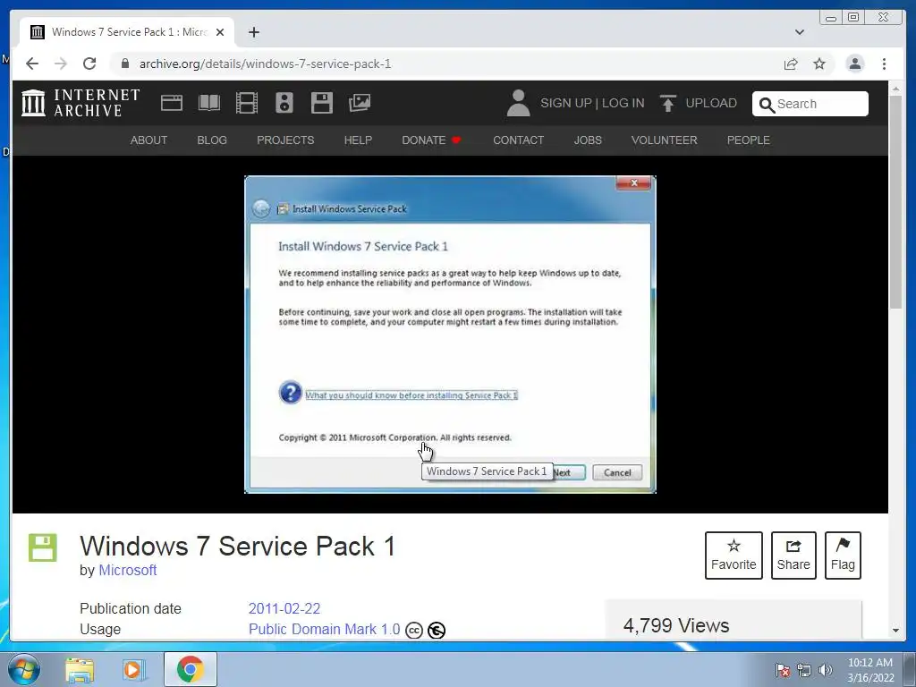Click the network tray icon
Screen dimensions: 916x687
coord(804,670)
